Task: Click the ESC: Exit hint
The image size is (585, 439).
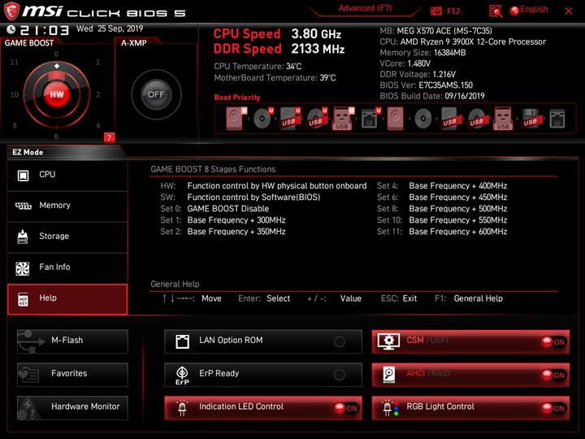Action: pos(399,298)
